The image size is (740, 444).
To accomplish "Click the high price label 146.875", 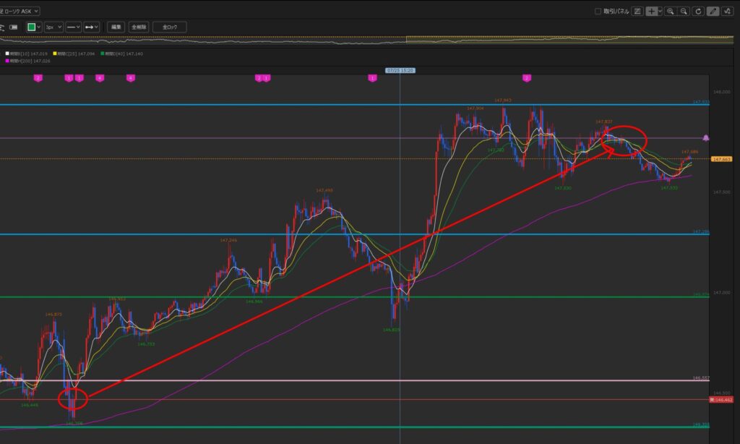I will click(53, 314).
